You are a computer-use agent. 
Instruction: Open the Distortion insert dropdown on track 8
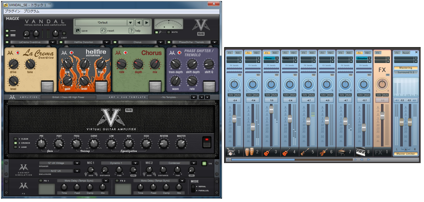coord(370,58)
